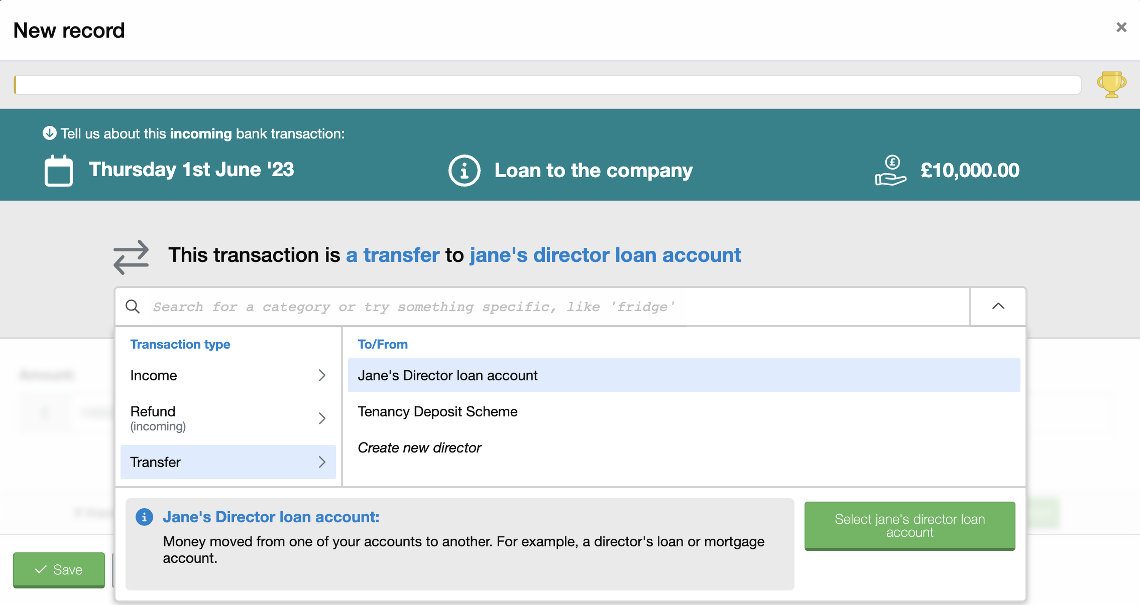Click the blue info icon in description box
Image resolution: width=1140 pixels, height=605 pixels.
click(x=144, y=517)
